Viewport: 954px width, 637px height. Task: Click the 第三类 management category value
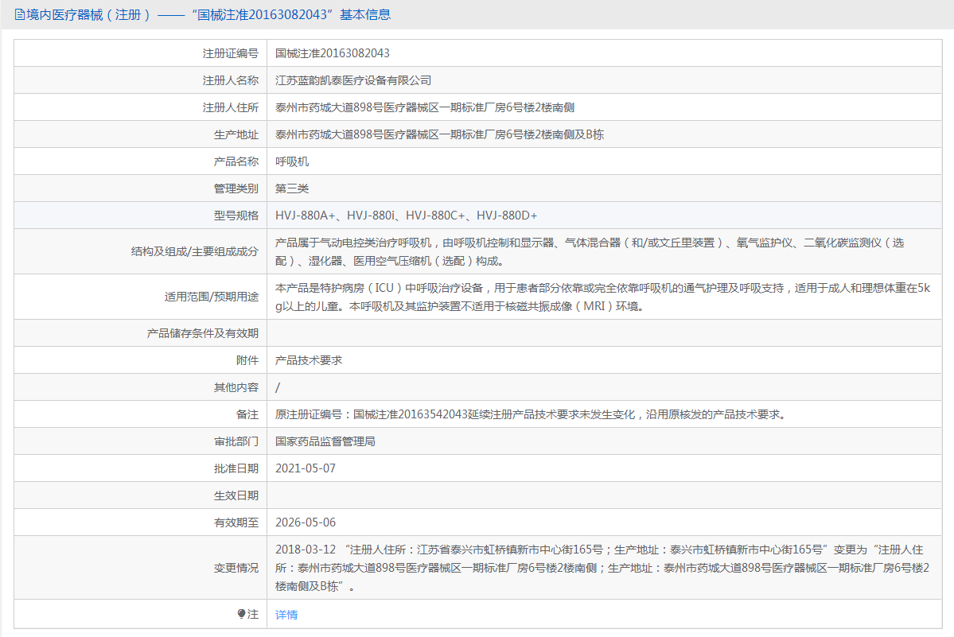[x=292, y=188]
